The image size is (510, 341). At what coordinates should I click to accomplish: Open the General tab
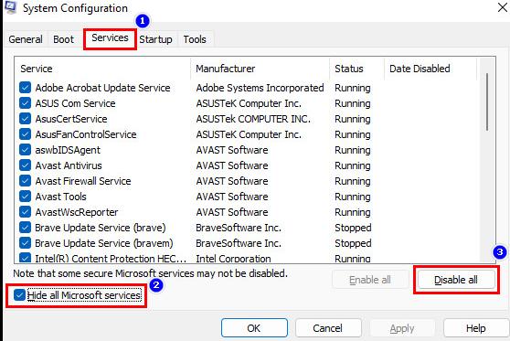26,39
